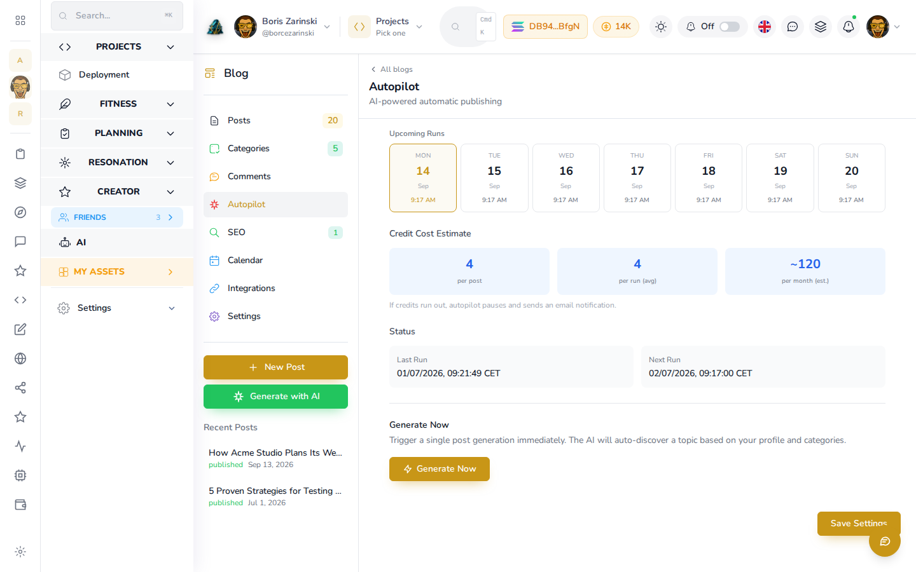The height and width of the screenshot is (572, 916).
Task: Go to the SEO section
Action: tap(275, 233)
